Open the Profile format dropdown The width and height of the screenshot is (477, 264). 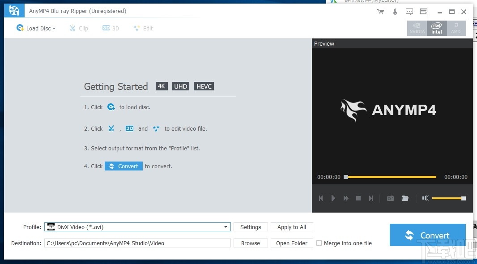[137, 227]
